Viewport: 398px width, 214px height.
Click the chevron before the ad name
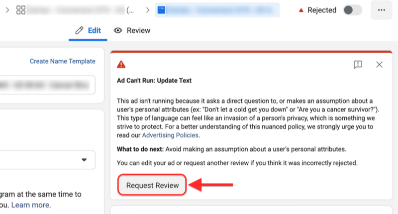coord(148,10)
